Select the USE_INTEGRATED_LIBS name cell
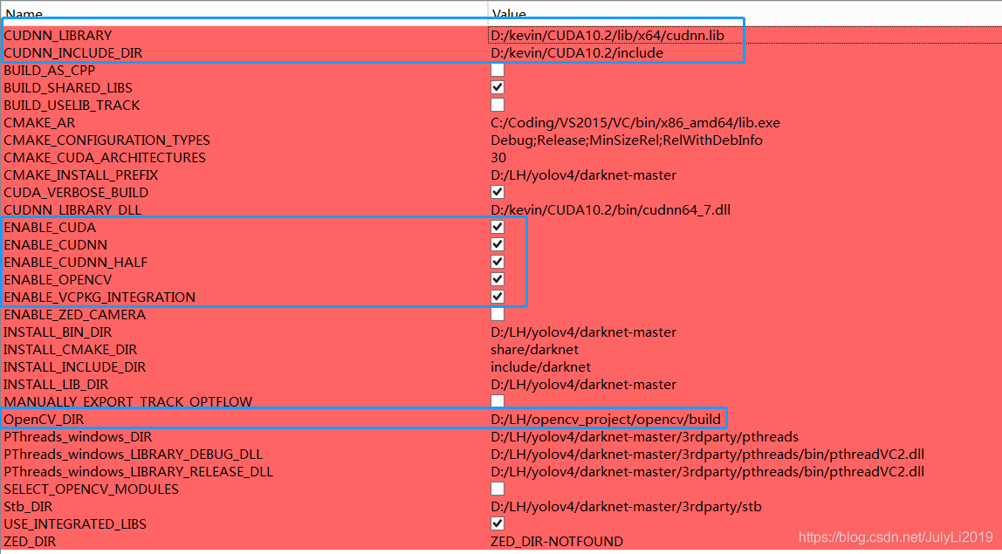Screen dimensions: 1002x554 pos(75,524)
